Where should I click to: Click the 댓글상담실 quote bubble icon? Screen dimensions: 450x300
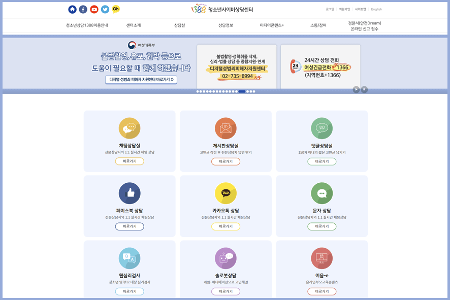[x=322, y=128]
